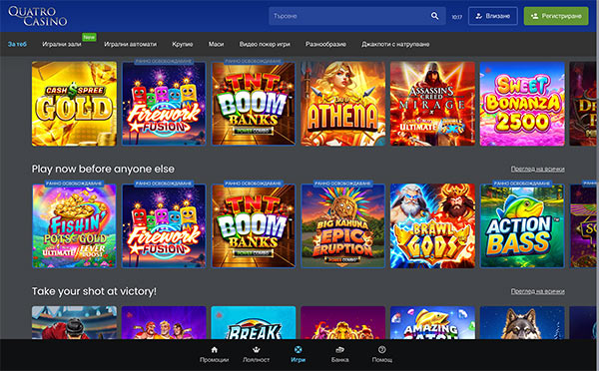The image size is (599, 371).
Task: Select the За теб tab
Action: pyautogui.click(x=17, y=44)
